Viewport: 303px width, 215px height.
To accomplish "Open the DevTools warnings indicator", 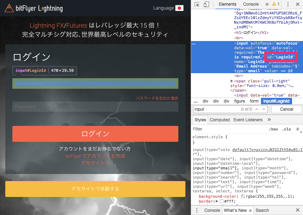I will [x=276, y=4].
